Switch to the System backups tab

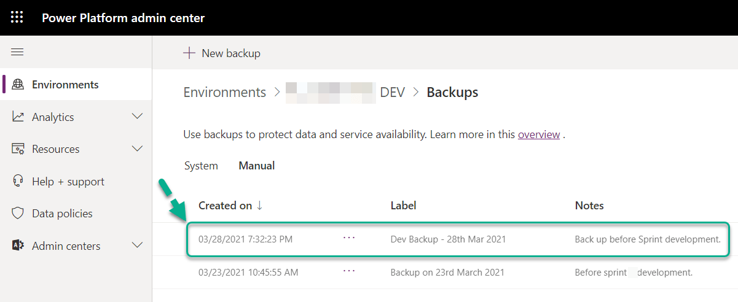[x=200, y=166]
